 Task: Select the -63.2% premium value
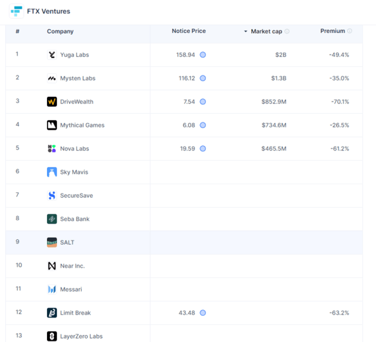click(339, 313)
